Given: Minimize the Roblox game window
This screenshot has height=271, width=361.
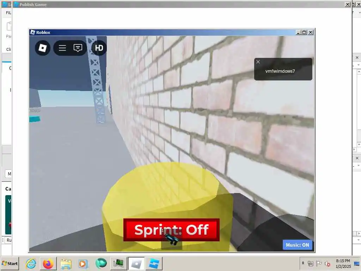Looking at the screenshot, I should click(x=298, y=32).
